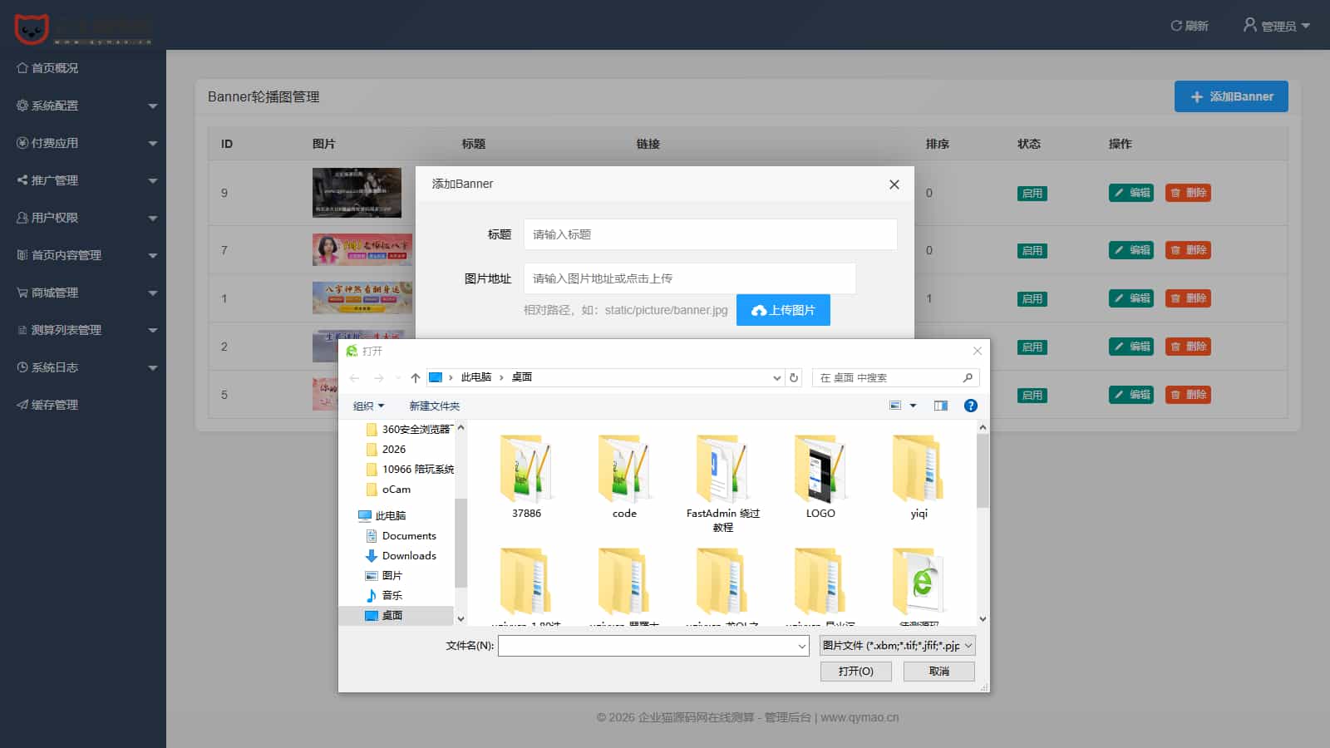Screen dimensions: 1330x748
Task: Click the 上传图片 upload button
Action: pos(783,310)
